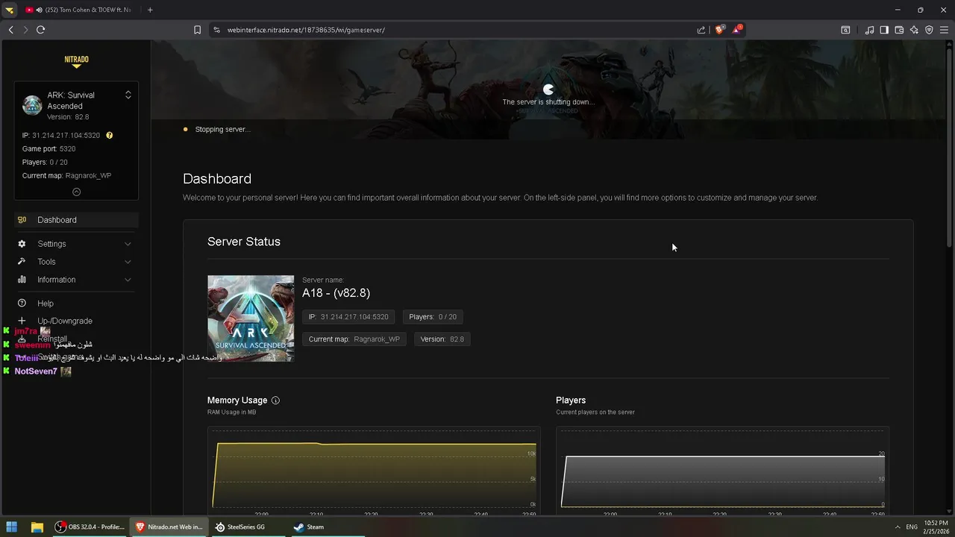Open Brave Rewards icon

pos(737,30)
